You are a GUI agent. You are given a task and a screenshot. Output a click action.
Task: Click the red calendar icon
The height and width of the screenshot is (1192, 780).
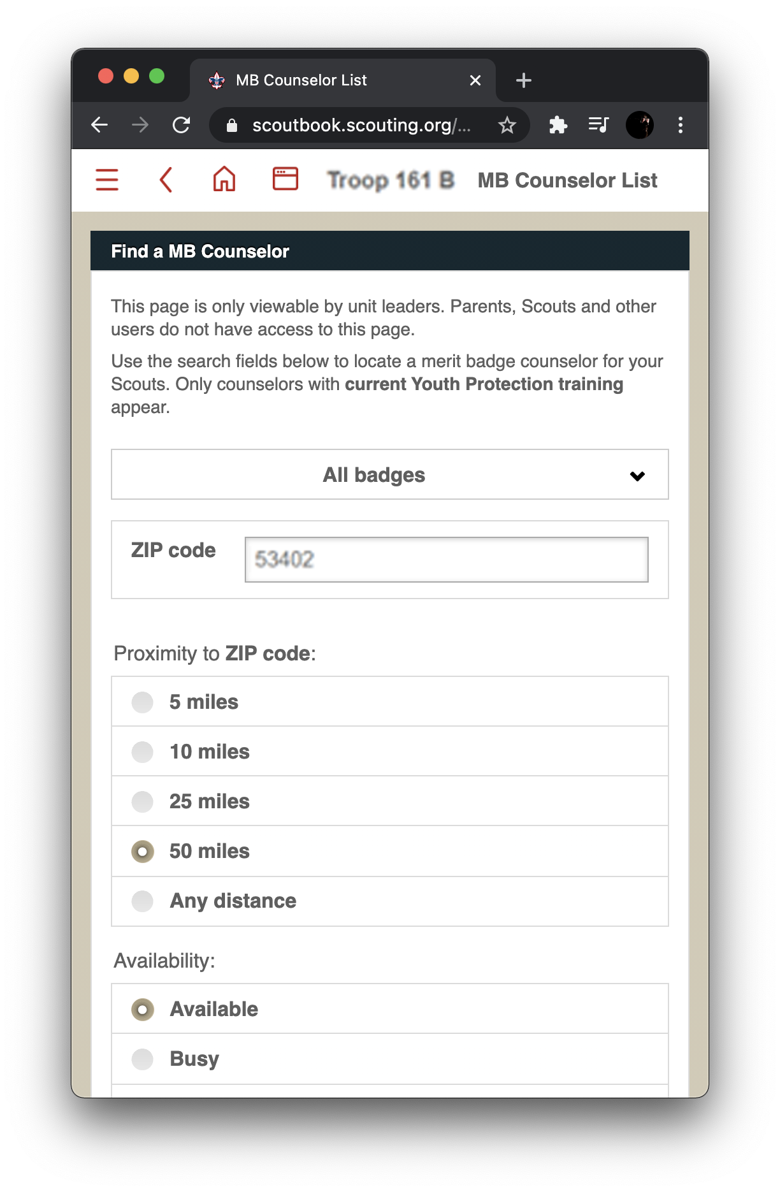tap(285, 179)
